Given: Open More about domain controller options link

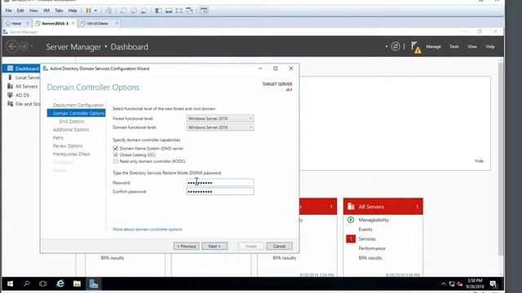Looking at the screenshot, I should (x=148, y=230).
